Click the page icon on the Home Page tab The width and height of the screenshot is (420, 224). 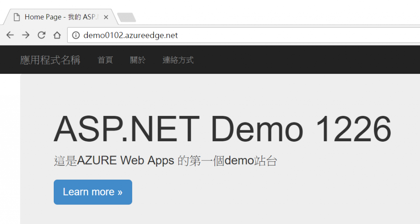pos(17,17)
